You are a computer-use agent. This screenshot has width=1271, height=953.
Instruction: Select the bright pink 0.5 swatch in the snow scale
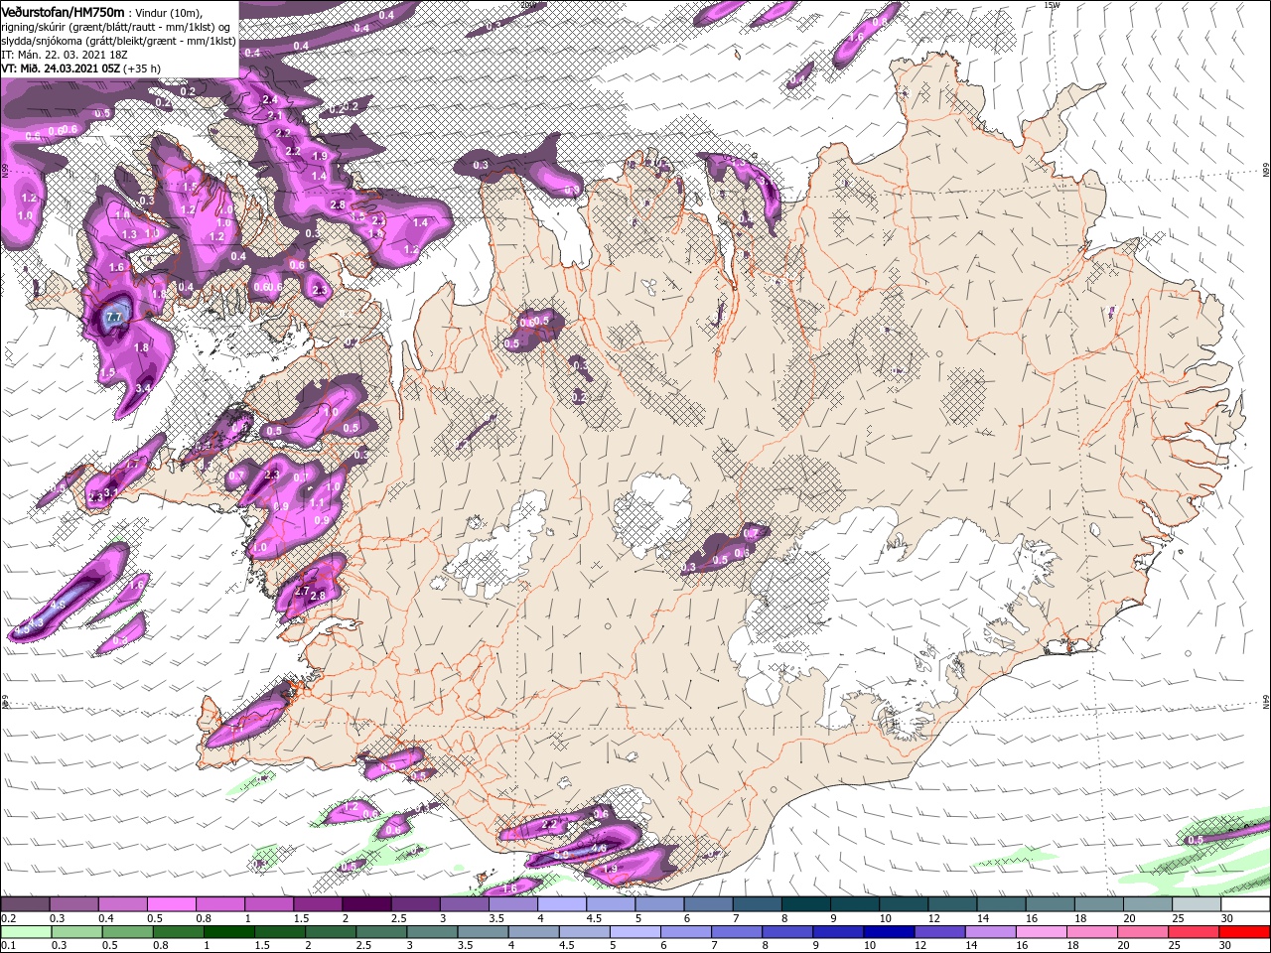pos(172,904)
